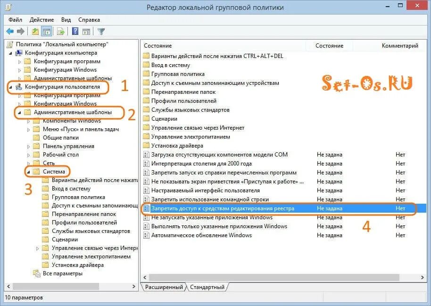
Task: Collapse the Конфигурация компьютера node
Action: 11,53
